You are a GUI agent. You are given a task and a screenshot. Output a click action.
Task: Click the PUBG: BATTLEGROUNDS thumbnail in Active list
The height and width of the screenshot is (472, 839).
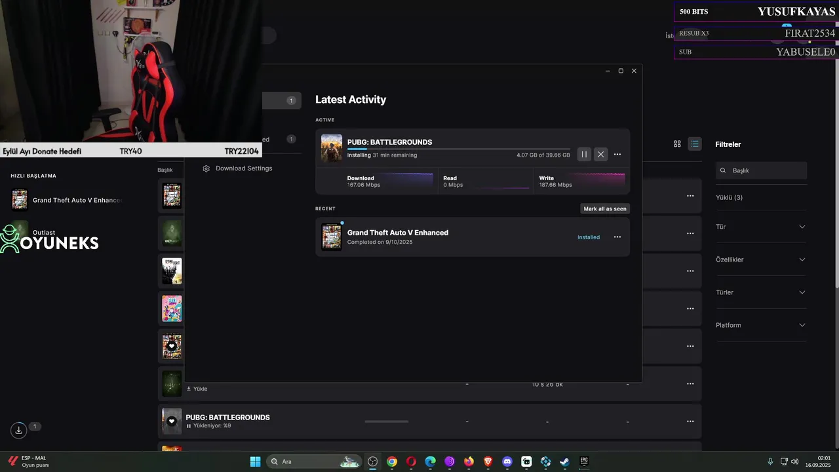pos(332,148)
